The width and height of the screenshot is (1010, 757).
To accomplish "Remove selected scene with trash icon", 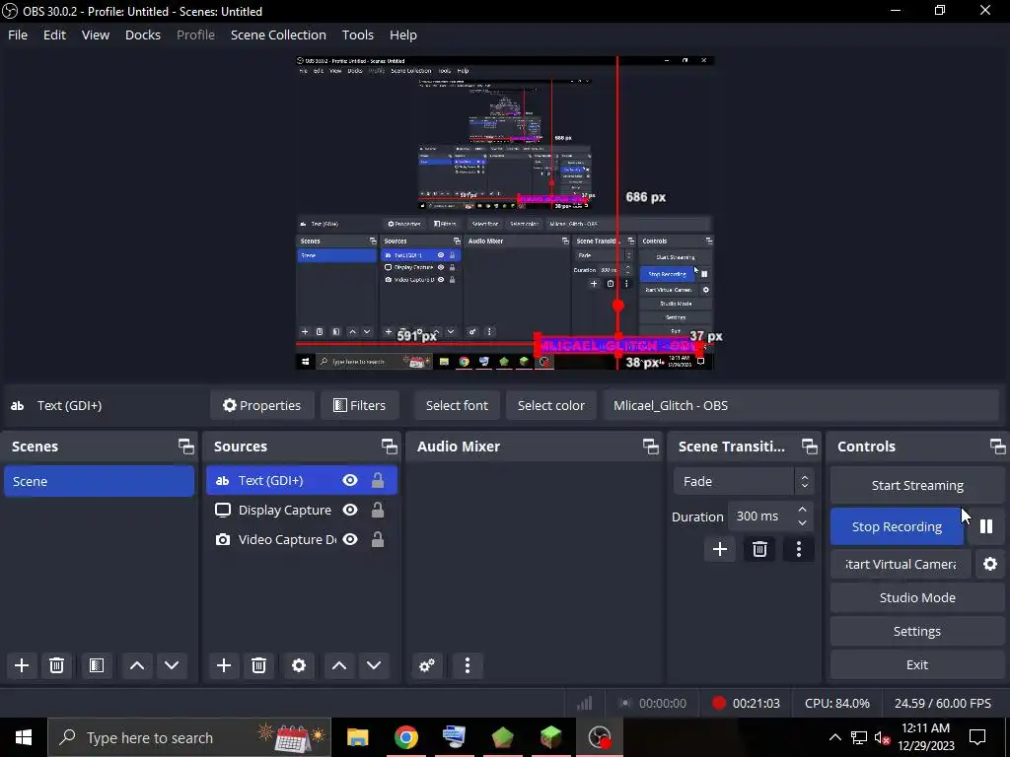I will [x=56, y=665].
